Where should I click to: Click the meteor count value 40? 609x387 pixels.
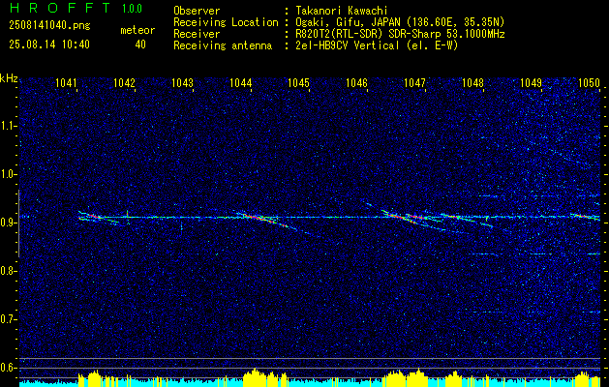[x=140, y=45]
